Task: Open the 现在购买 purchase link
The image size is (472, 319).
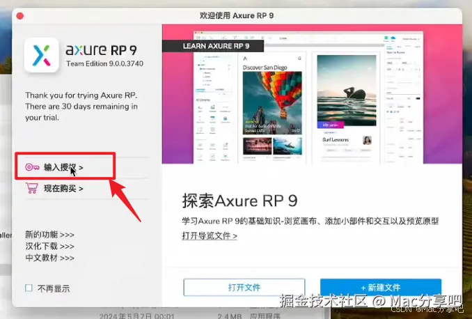Action: [63, 189]
